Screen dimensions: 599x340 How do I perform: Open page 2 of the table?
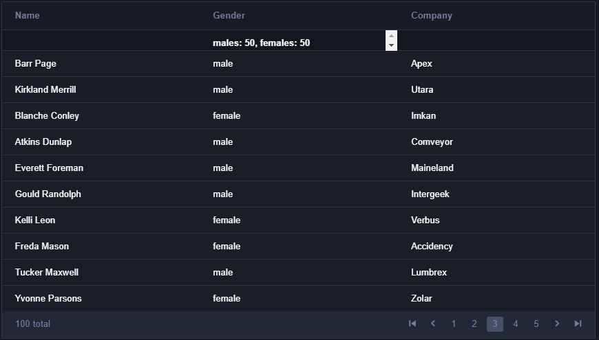474,324
